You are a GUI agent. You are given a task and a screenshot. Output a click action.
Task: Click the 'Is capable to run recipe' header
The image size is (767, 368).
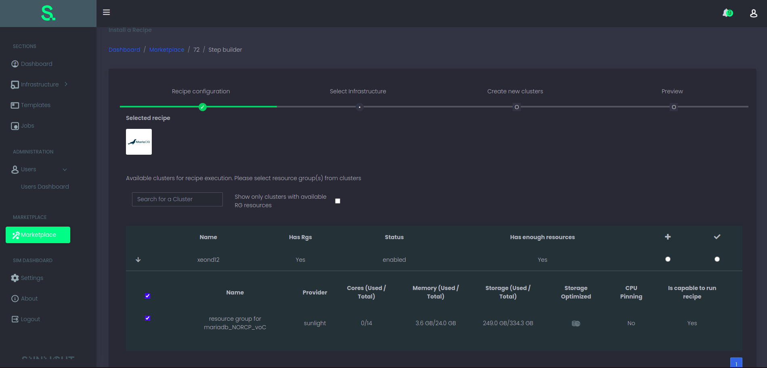692,292
